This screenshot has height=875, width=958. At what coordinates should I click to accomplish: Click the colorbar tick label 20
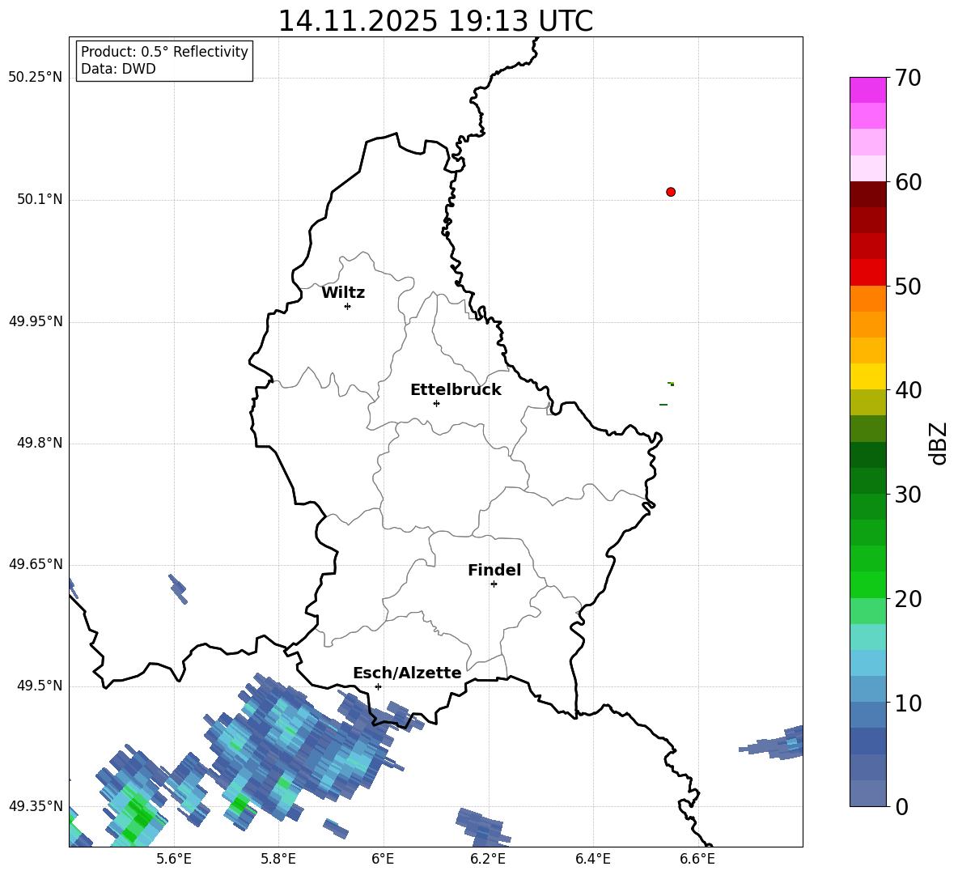click(x=908, y=599)
